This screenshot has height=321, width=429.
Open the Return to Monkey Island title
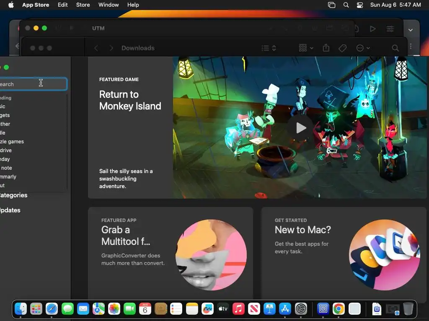pos(130,100)
